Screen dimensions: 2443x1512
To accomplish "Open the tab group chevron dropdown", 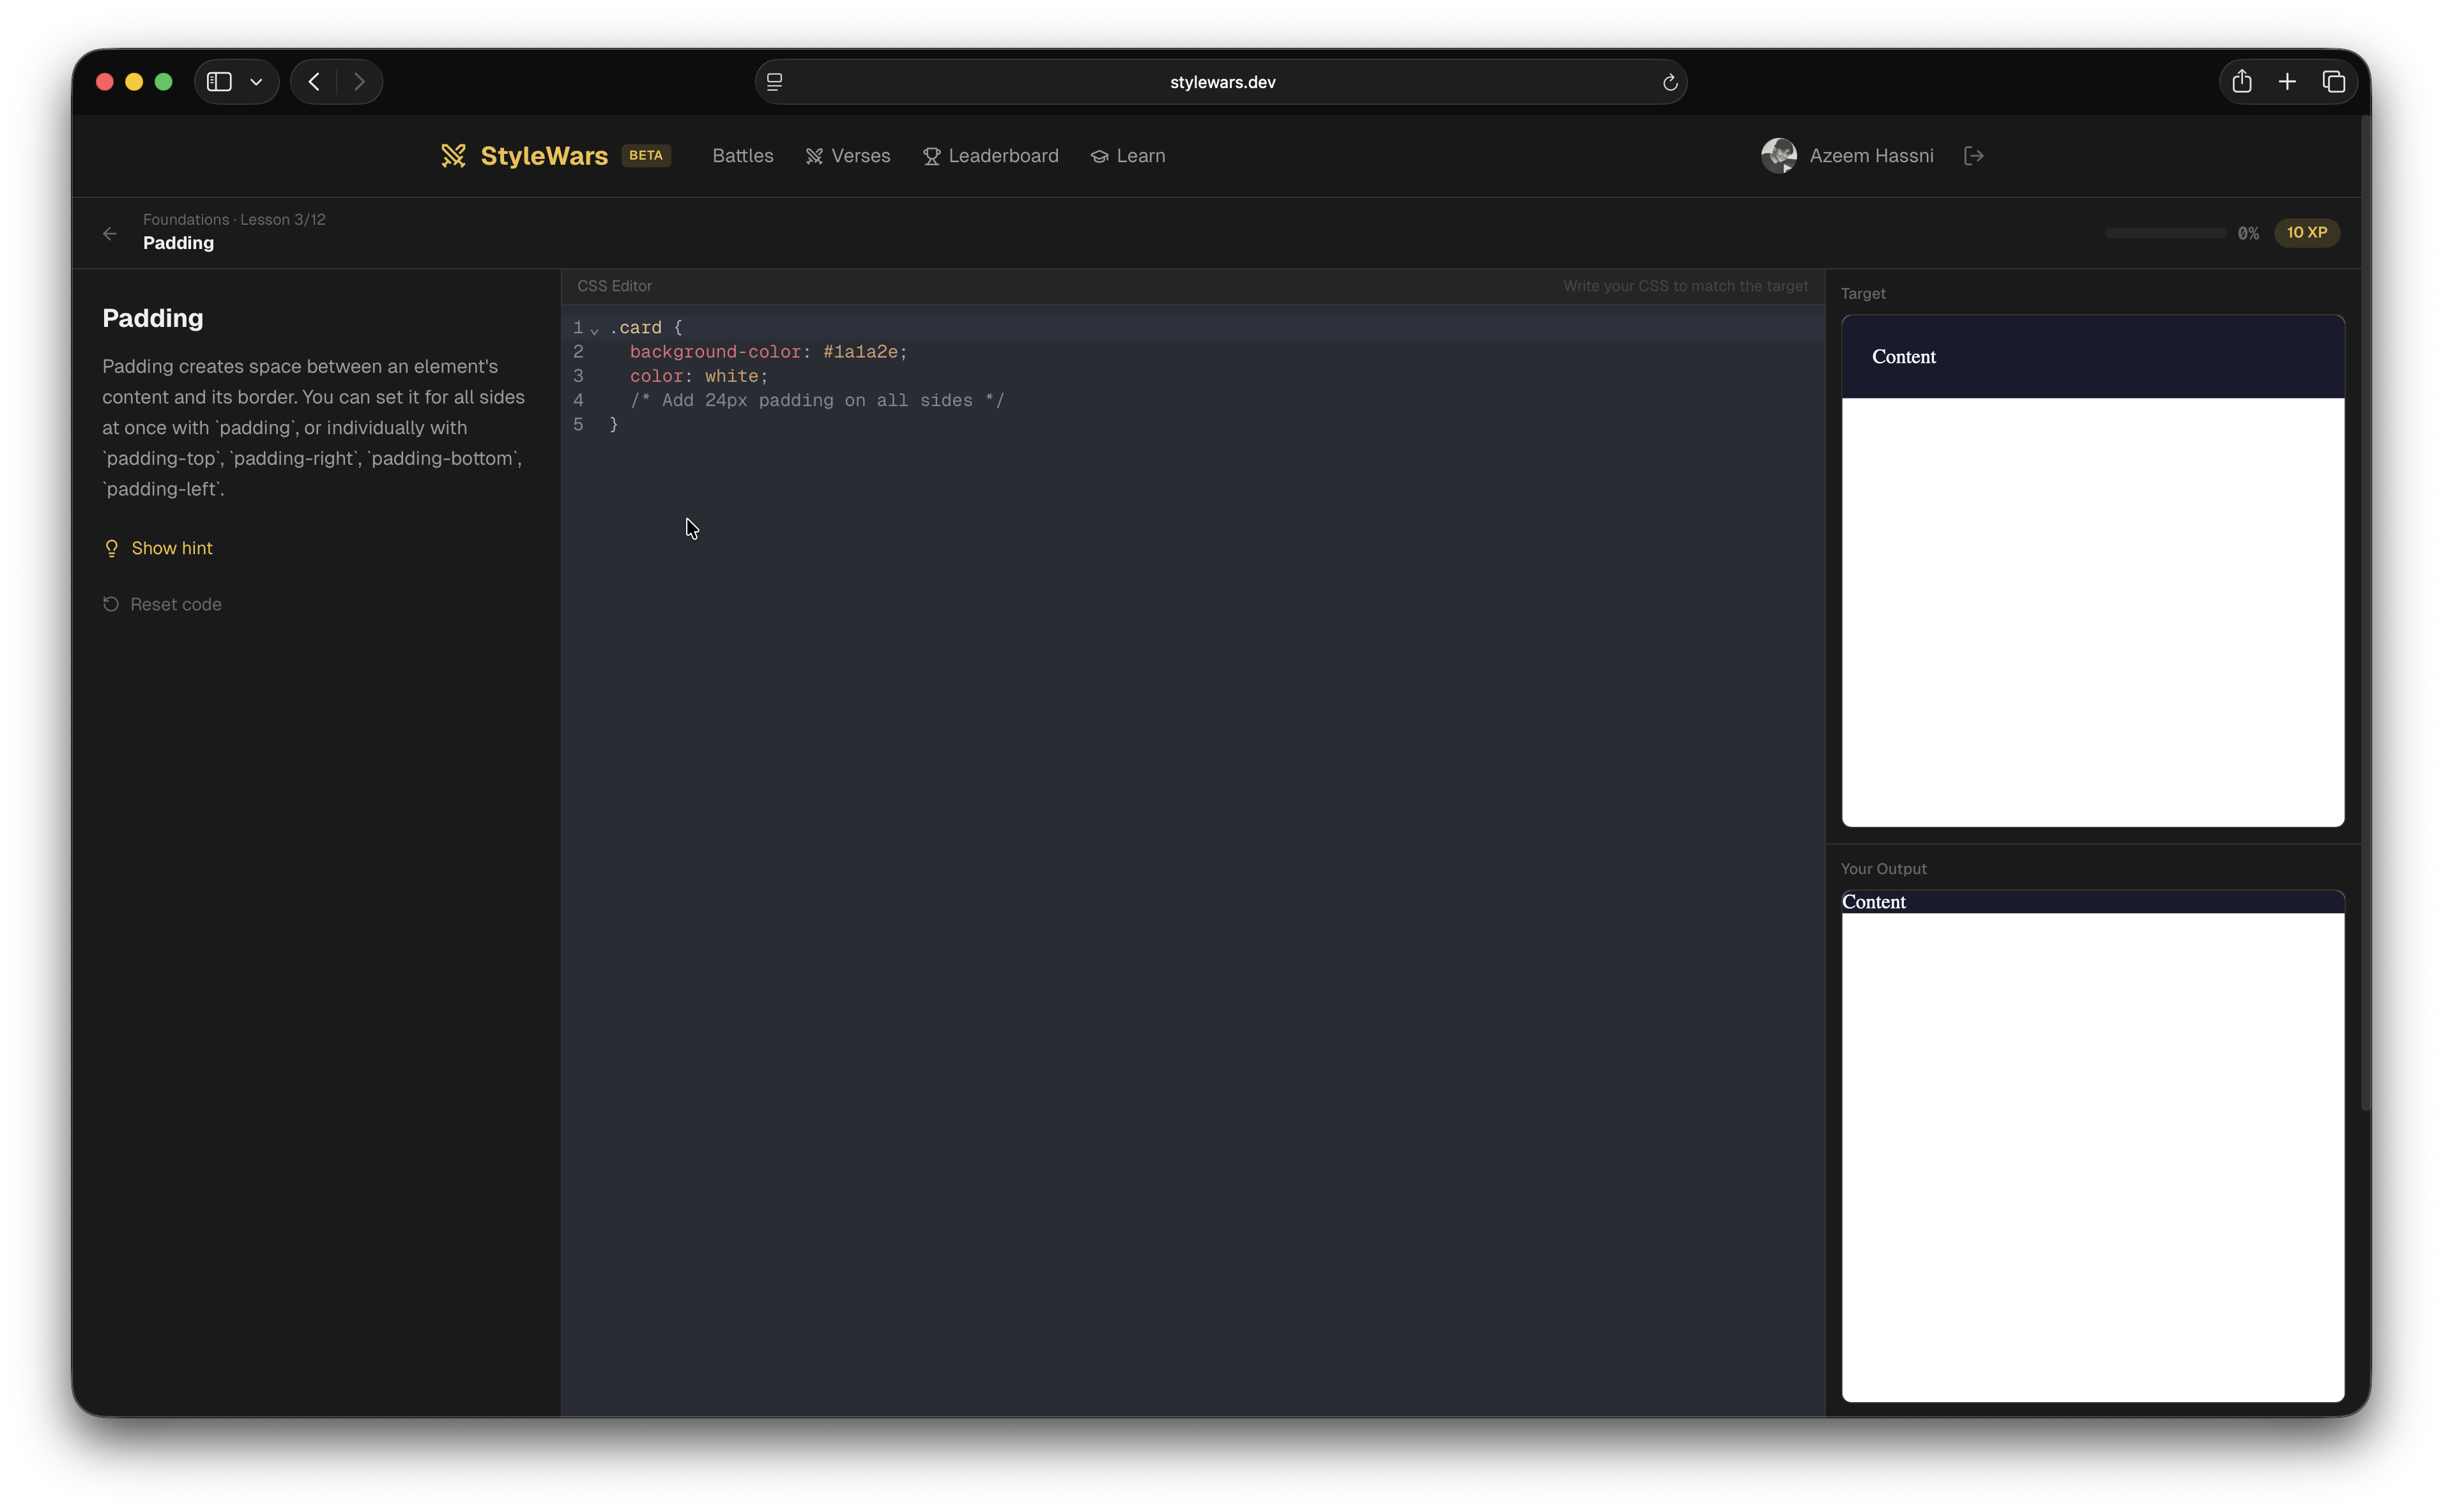I will point(256,81).
